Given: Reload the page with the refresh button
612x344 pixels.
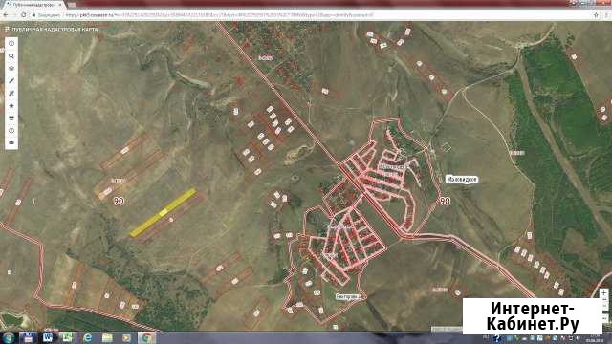Looking at the screenshot, I should tap(23, 15).
